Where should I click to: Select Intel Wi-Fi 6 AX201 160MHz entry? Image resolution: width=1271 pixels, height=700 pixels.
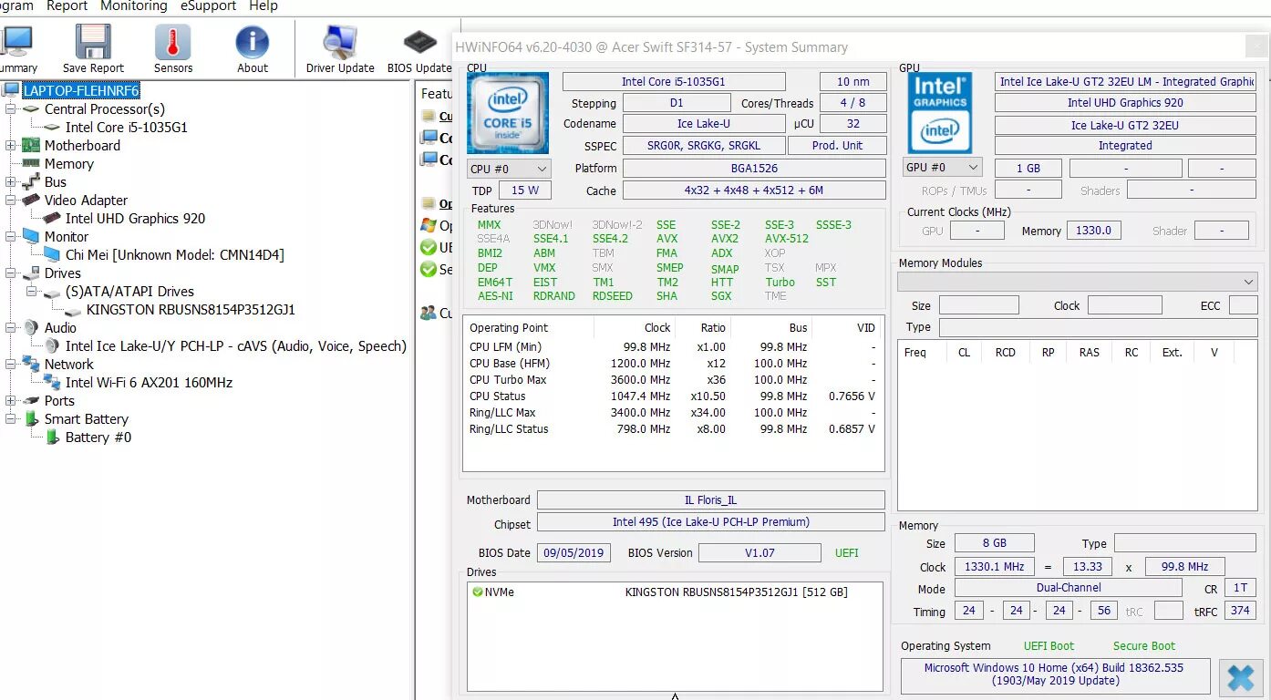pyautogui.click(x=149, y=383)
